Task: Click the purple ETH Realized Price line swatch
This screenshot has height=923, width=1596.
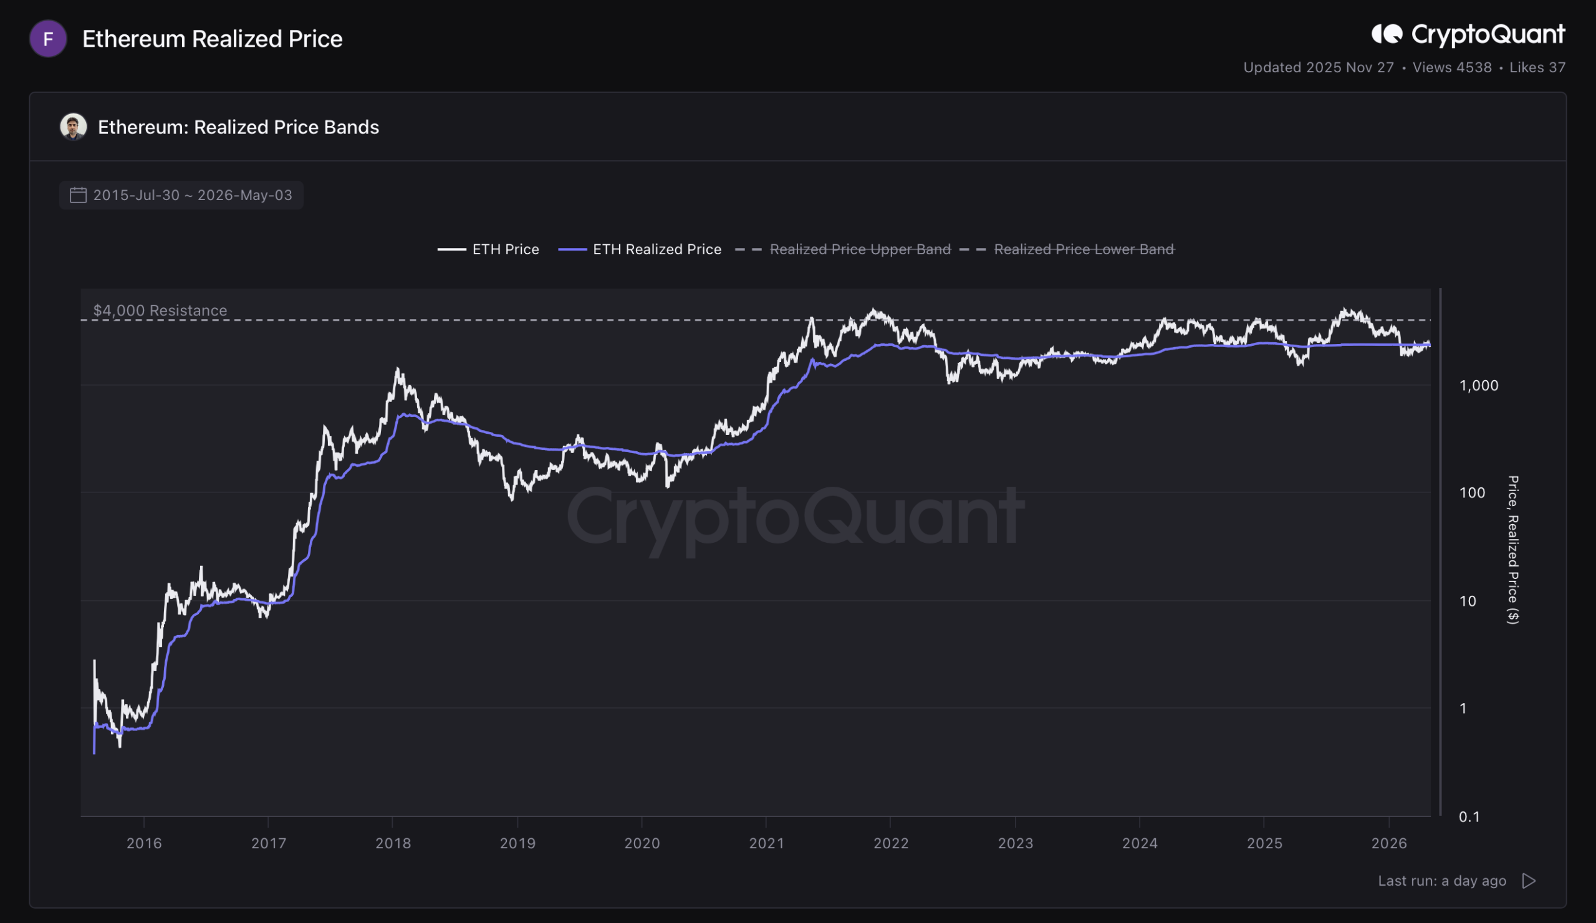Action: click(572, 249)
